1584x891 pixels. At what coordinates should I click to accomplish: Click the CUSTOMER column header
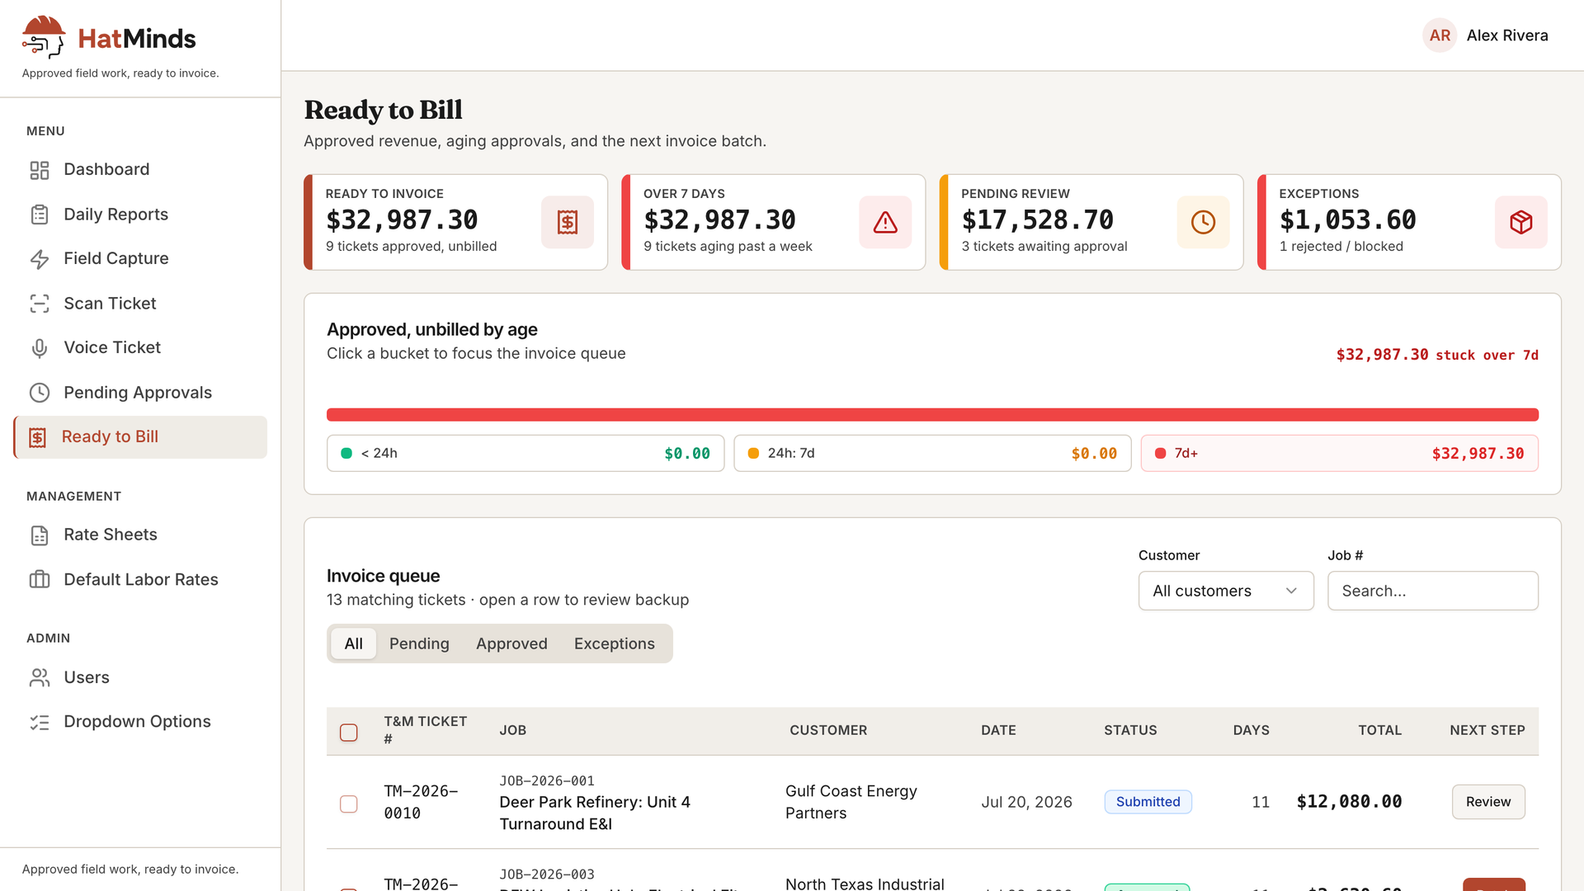tap(828, 730)
